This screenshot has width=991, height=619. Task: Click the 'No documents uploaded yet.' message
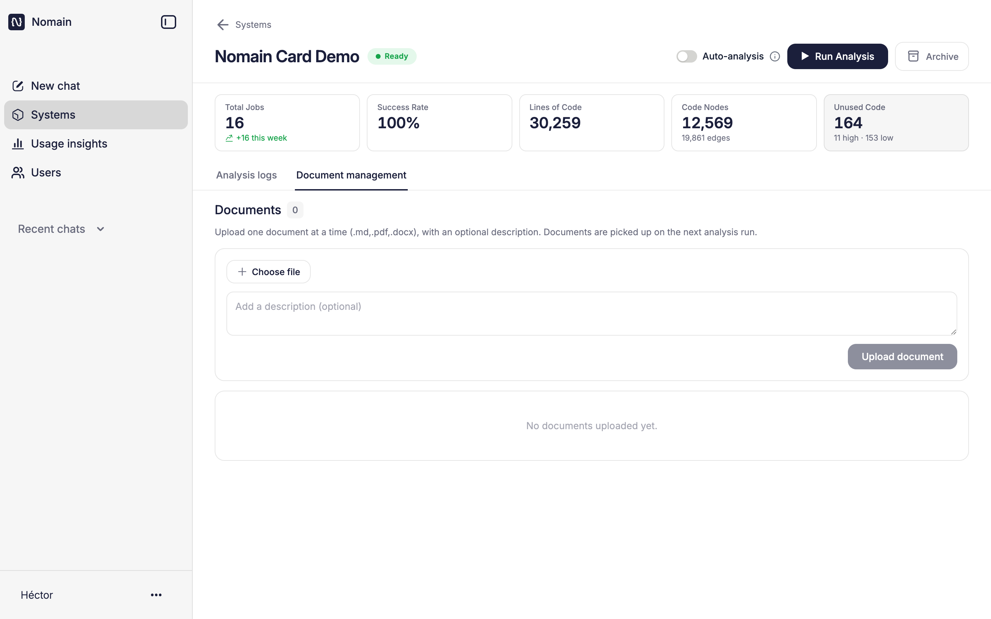coord(591,426)
